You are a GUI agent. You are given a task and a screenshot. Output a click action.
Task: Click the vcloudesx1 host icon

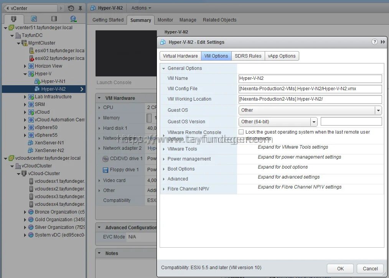point(31,181)
